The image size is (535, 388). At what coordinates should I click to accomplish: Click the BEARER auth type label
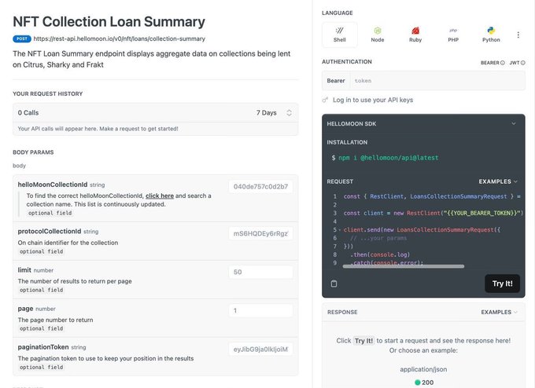(x=490, y=63)
